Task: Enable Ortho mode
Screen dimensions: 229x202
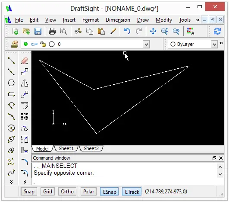Action: (67, 192)
